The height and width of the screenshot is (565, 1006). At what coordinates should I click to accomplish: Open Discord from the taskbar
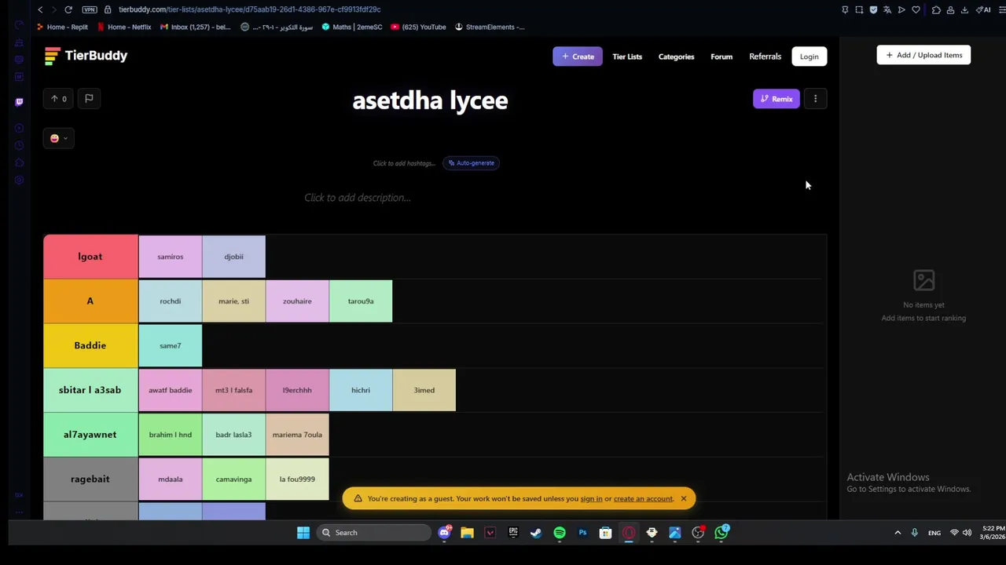pos(445,532)
